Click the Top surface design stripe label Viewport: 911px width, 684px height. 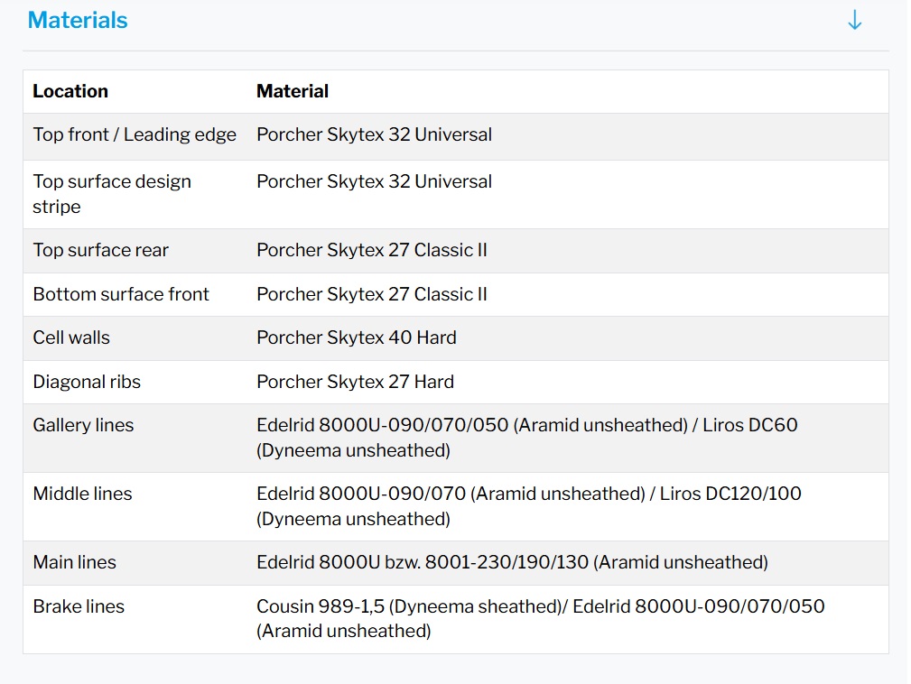(112, 194)
